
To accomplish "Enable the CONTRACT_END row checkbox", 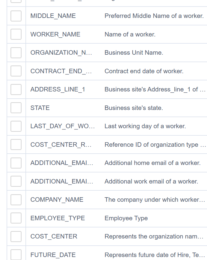I will pyautogui.click(x=16, y=71).
